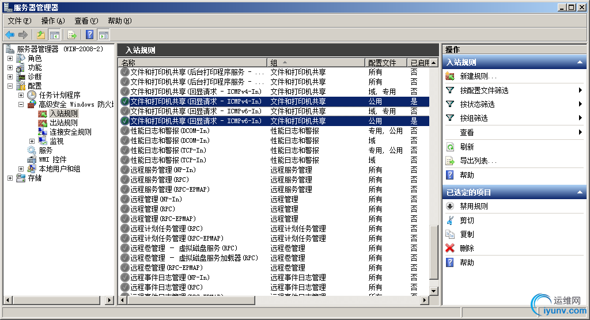Image resolution: width=590 pixels, height=320 pixels.
Task: Click the Up one level folder icon
Action: click(41, 35)
